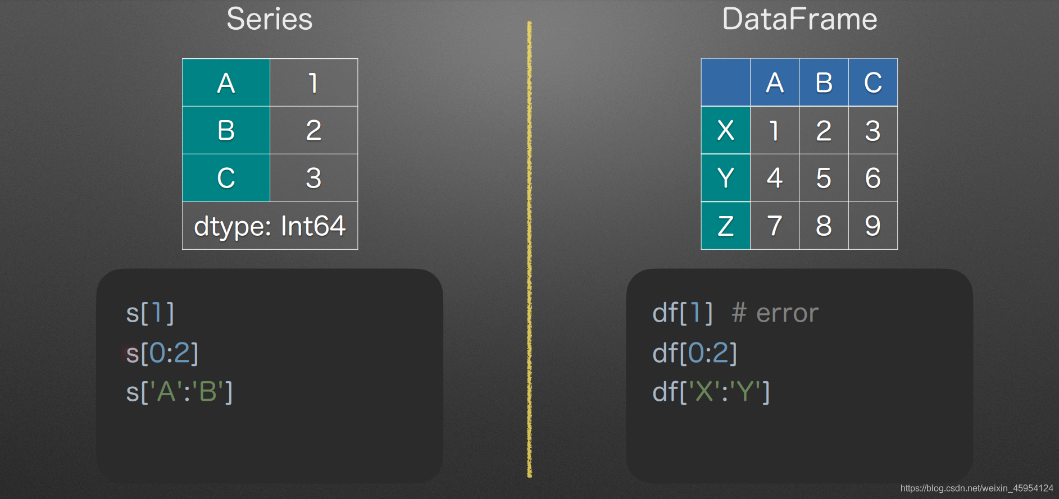1059x499 pixels.
Task: Click cell value 9 in DataFrame row Z
Action: coord(872,226)
